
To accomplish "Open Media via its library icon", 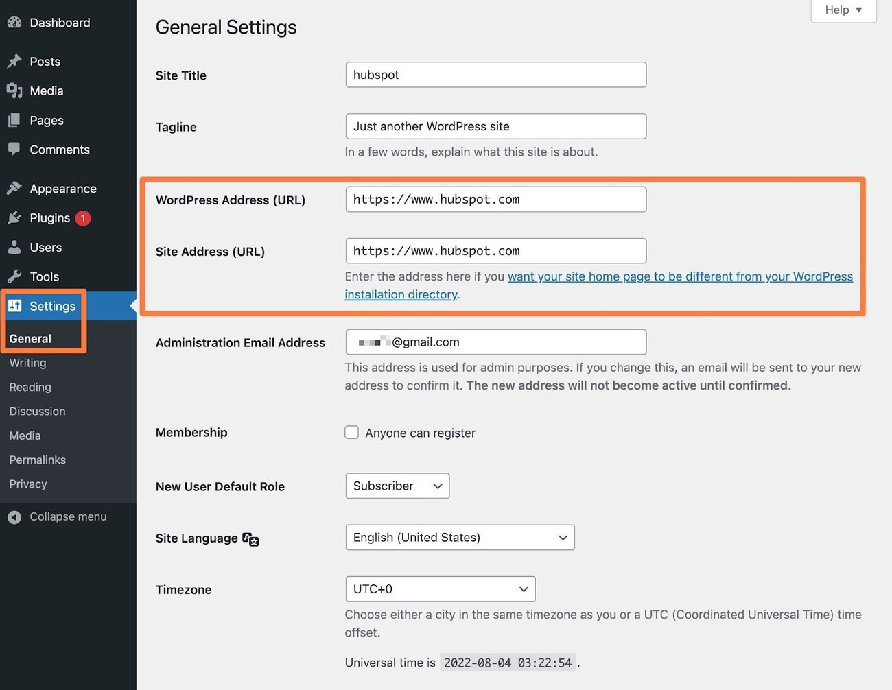I will [x=14, y=91].
